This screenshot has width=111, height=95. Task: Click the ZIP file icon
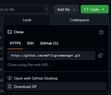click(10, 86)
